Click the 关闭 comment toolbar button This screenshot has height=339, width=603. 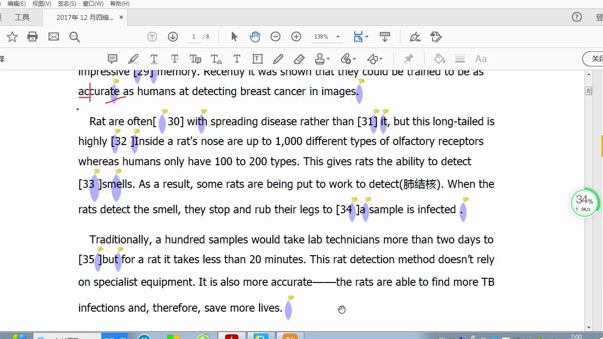pos(594,59)
